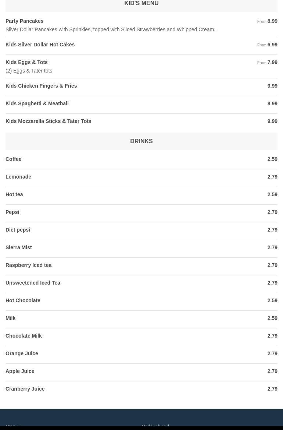Choose Lemonade drink item
The image size is (283, 430).
[x=18, y=177]
